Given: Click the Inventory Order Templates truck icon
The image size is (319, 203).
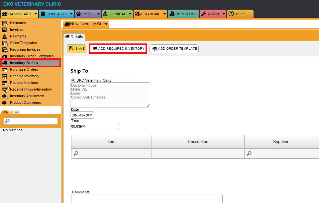Looking at the screenshot, I should point(5,56).
